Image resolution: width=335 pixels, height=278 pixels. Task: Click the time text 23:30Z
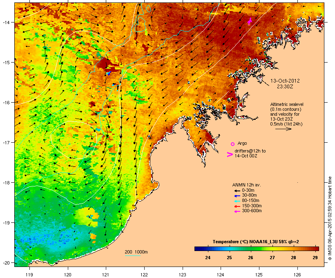pyautogui.click(x=285, y=86)
